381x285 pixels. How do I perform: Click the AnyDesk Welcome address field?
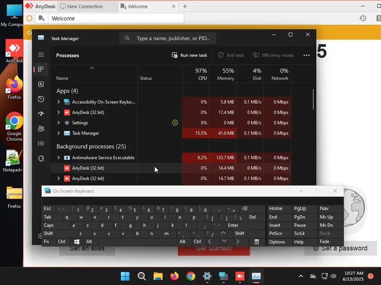click(116, 18)
